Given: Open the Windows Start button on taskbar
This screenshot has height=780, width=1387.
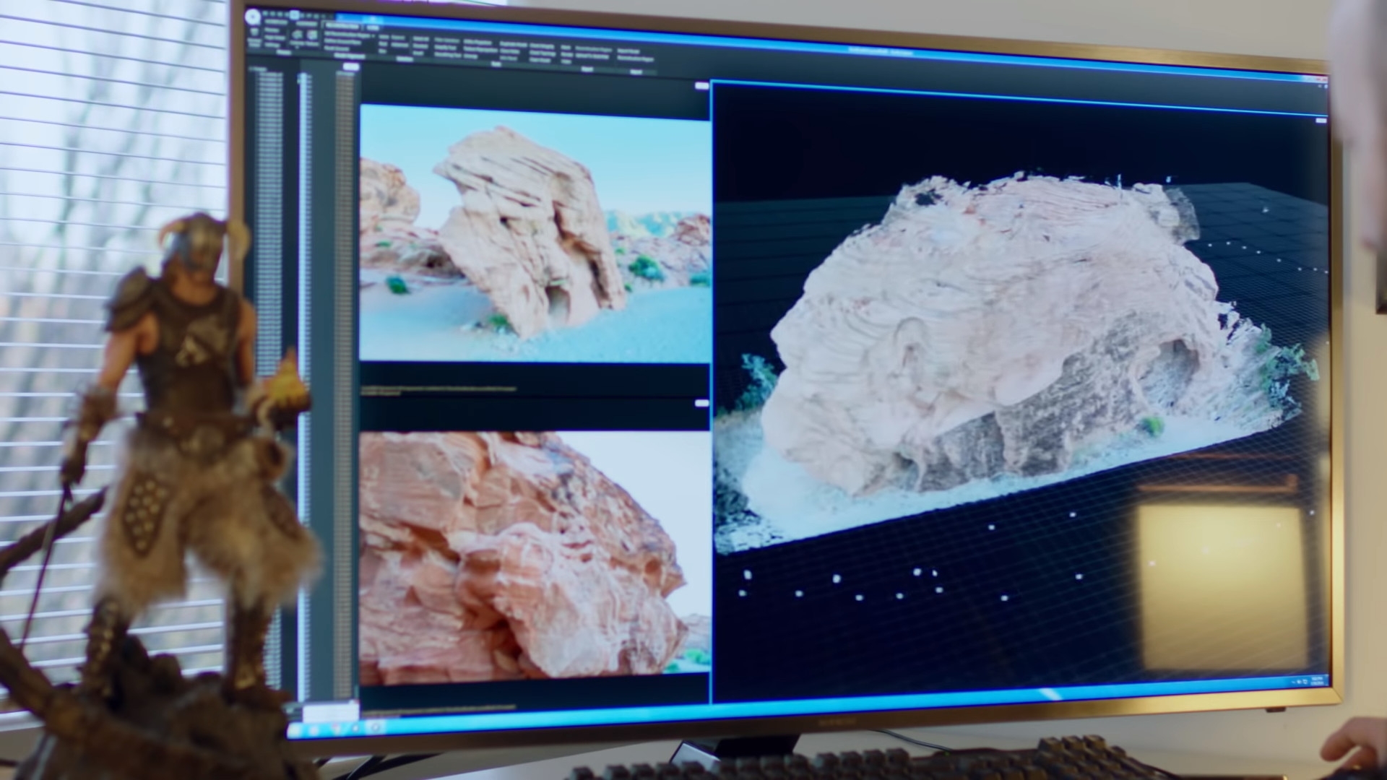Looking at the screenshot, I should (294, 731).
